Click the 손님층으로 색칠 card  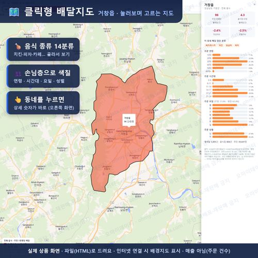pyautogui.click(x=43, y=76)
